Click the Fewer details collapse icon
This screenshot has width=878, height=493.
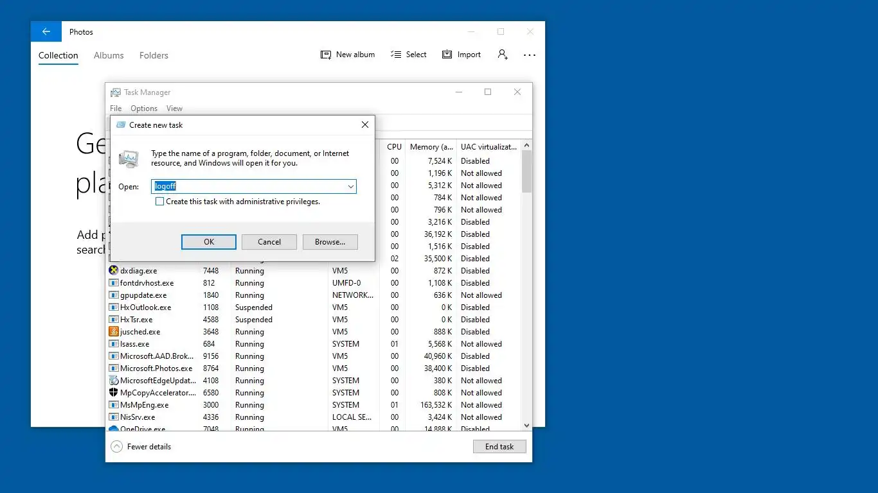pos(116,447)
